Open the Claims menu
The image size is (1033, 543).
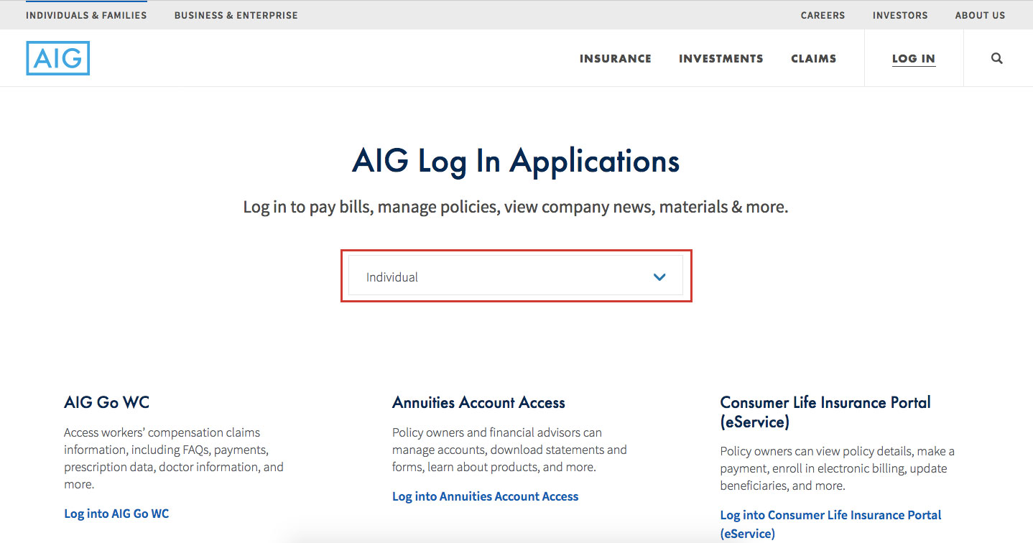point(814,59)
